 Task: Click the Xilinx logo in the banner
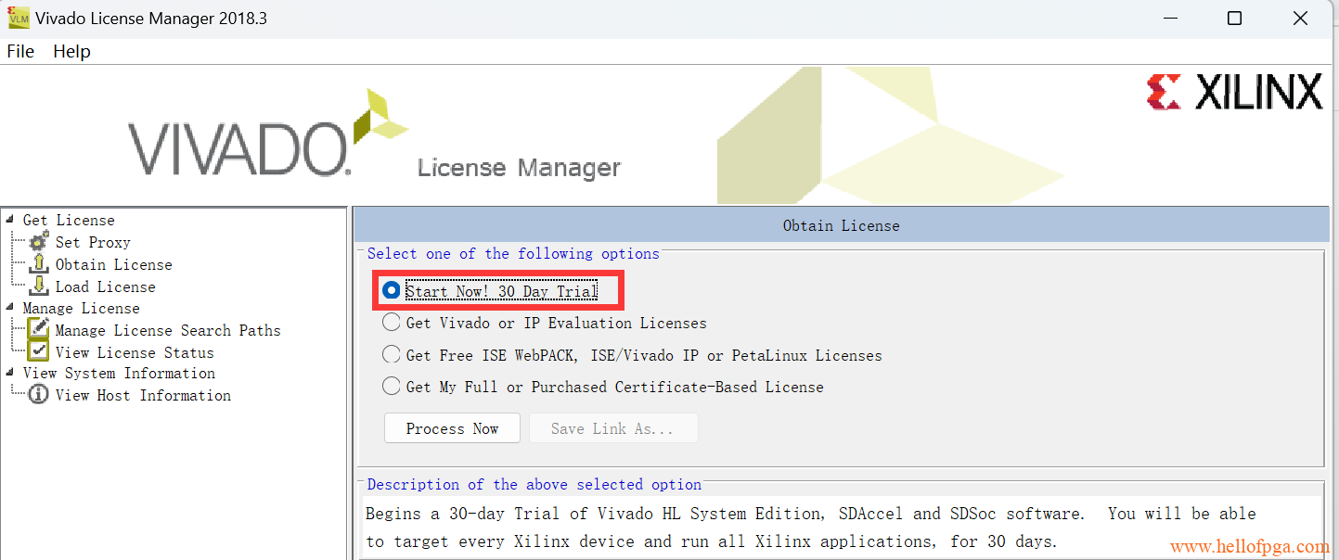pyautogui.click(x=1234, y=93)
